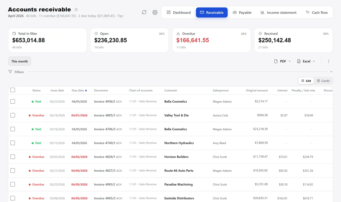341x202 pixels.
Task: Click Invoice 4981/2 document
Action: pyautogui.click(x=105, y=184)
